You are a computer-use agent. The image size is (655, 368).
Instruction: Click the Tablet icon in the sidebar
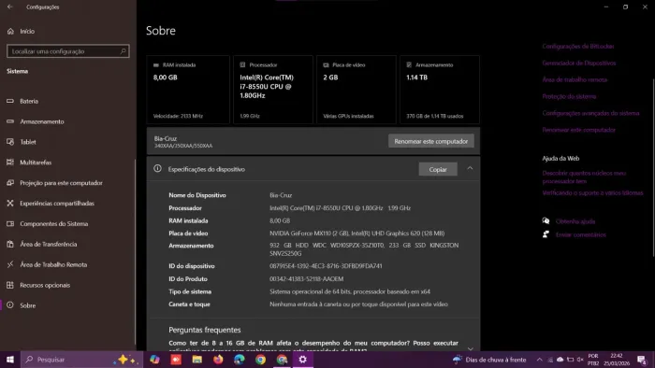click(x=10, y=142)
